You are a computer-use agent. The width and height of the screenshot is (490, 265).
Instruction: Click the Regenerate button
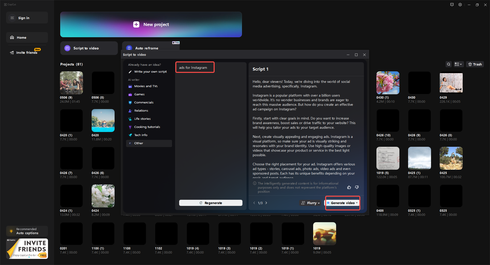tap(211, 203)
